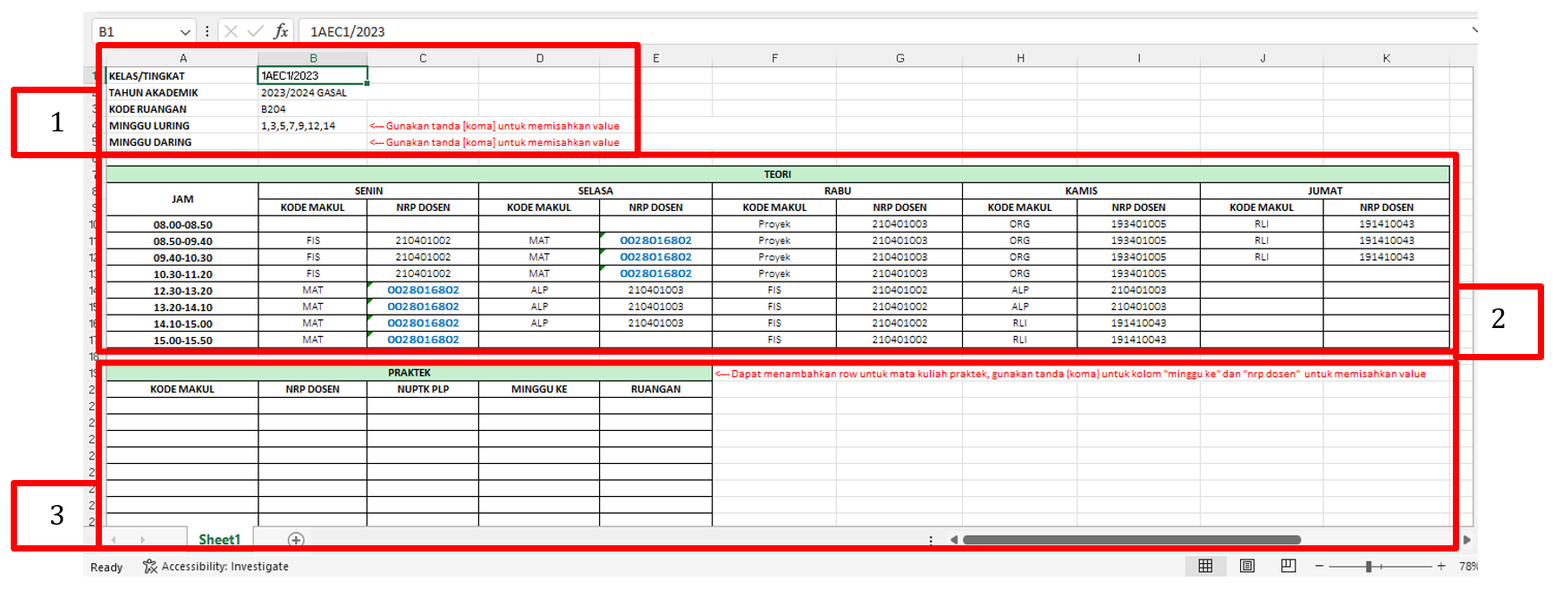Switch to Page Layout view icon
The width and height of the screenshot is (1553, 598).
(1247, 566)
